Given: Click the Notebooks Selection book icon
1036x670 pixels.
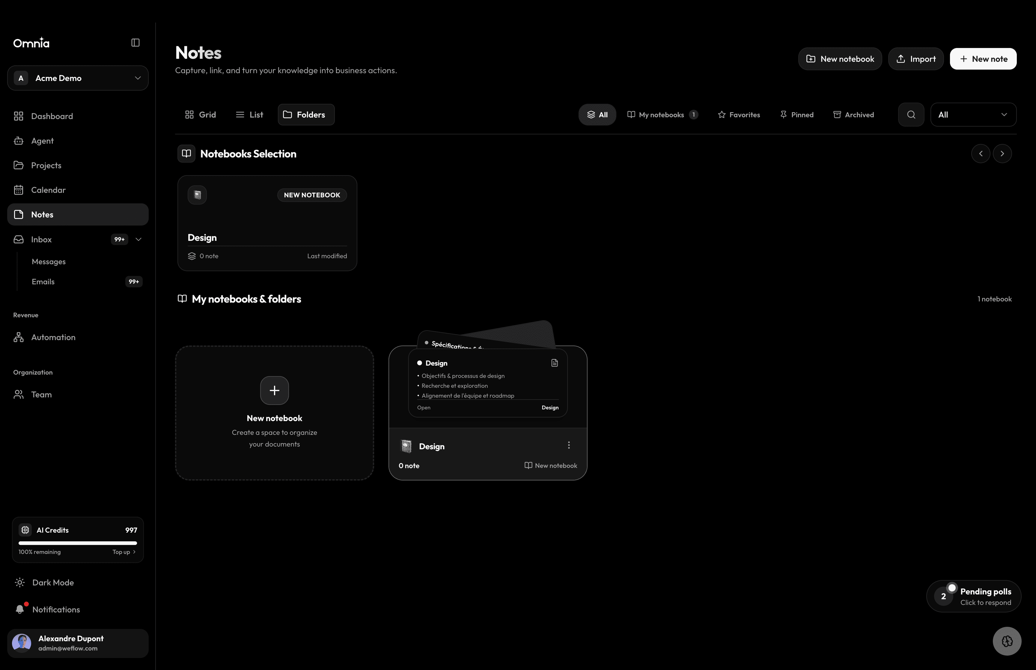Looking at the screenshot, I should coord(186,154).
